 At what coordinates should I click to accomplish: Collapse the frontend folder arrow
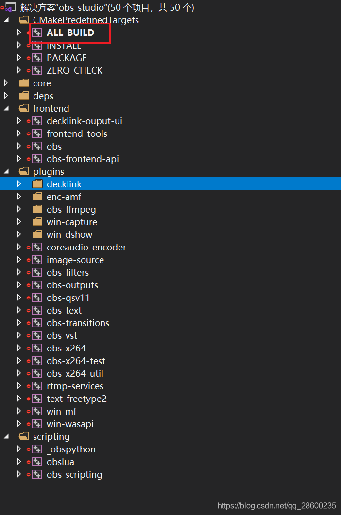point(6,108)
